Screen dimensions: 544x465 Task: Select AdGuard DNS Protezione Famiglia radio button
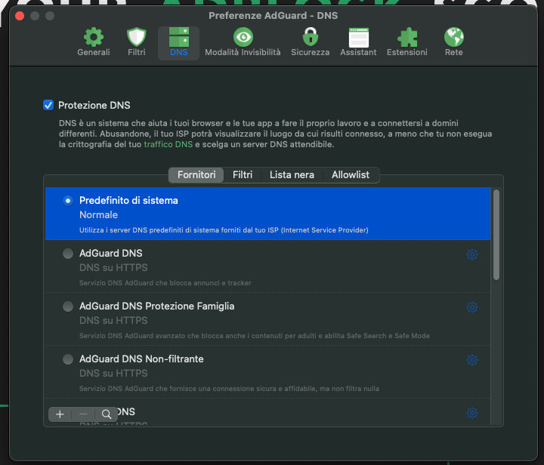(68, 306)
